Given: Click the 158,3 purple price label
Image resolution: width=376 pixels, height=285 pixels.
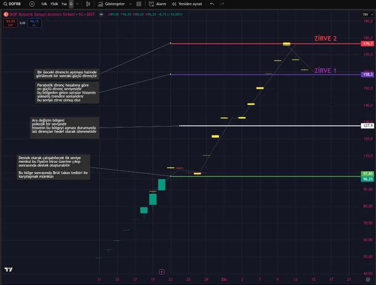Looking at the screenshot, I should [x=368, y=74].
